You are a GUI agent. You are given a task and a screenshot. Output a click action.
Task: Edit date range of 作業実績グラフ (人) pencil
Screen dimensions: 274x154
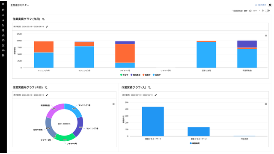tap(156, 95)
